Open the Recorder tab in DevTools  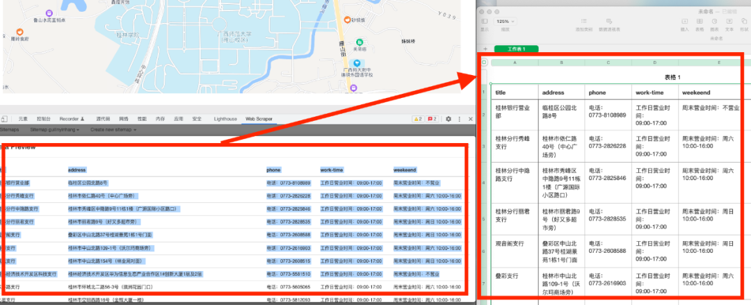click(x=72, y=119)
